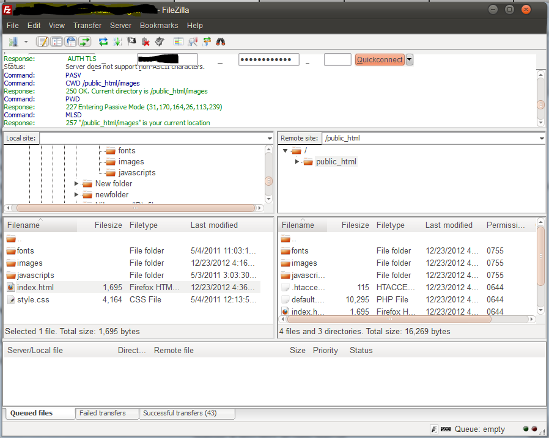This screenshot has height=438, width=549.
Task: Expand the public_html remote tree node
Action: coord(297,162)
